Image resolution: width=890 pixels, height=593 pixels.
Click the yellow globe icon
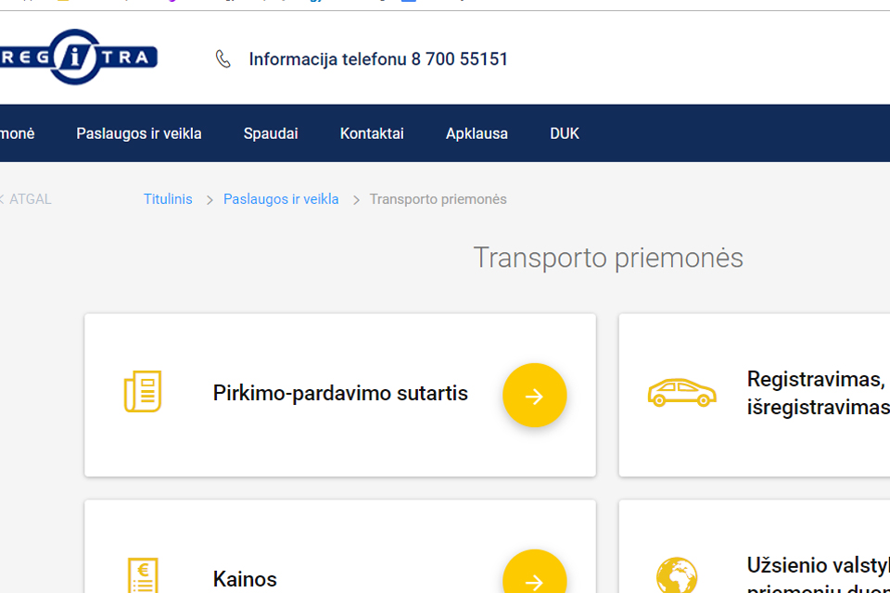676,576
